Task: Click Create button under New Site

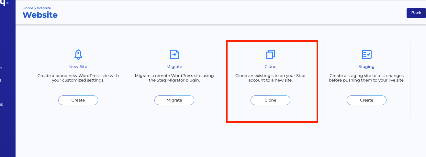Action: tap(78, 100)
